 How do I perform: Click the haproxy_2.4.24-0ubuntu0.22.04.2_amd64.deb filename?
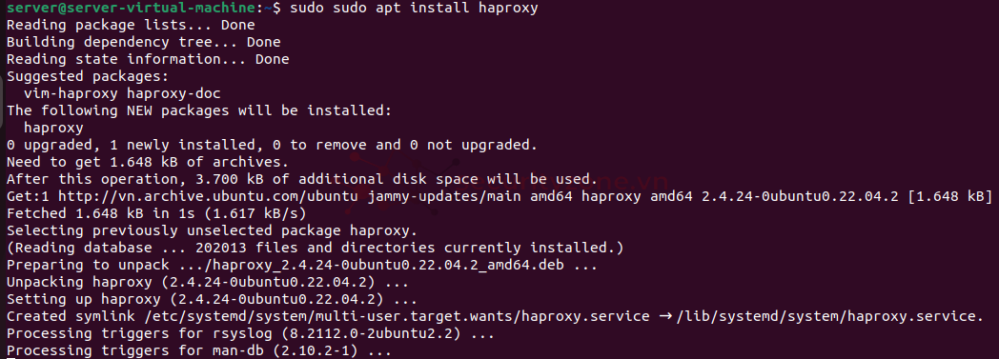(390, 265)
